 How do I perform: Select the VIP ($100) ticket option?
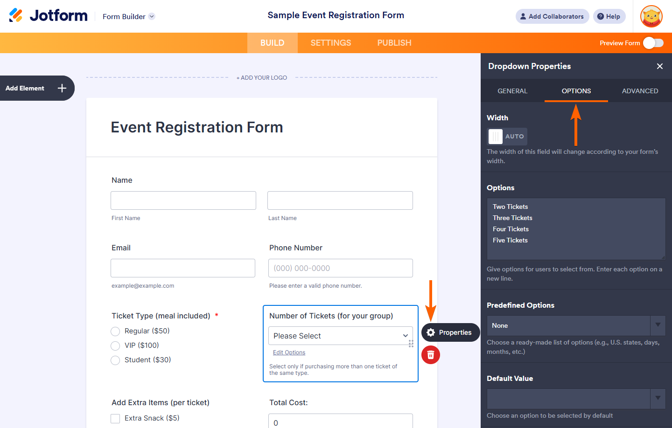pos(115,346)
